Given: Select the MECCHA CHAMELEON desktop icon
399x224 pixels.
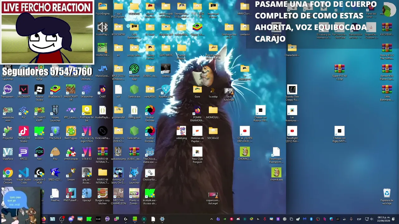Looking at the screenshot, I should pyautogui.click(x=118, y=197).
